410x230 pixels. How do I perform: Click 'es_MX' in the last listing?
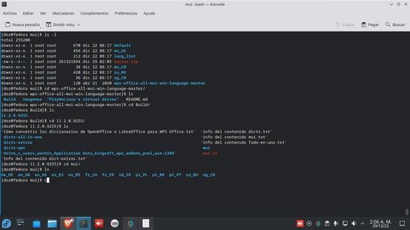tap(74, 175)
